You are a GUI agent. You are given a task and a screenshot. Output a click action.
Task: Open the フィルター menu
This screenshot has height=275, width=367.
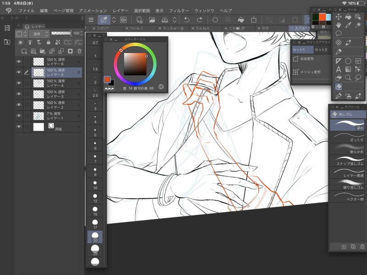click(178, 10)
